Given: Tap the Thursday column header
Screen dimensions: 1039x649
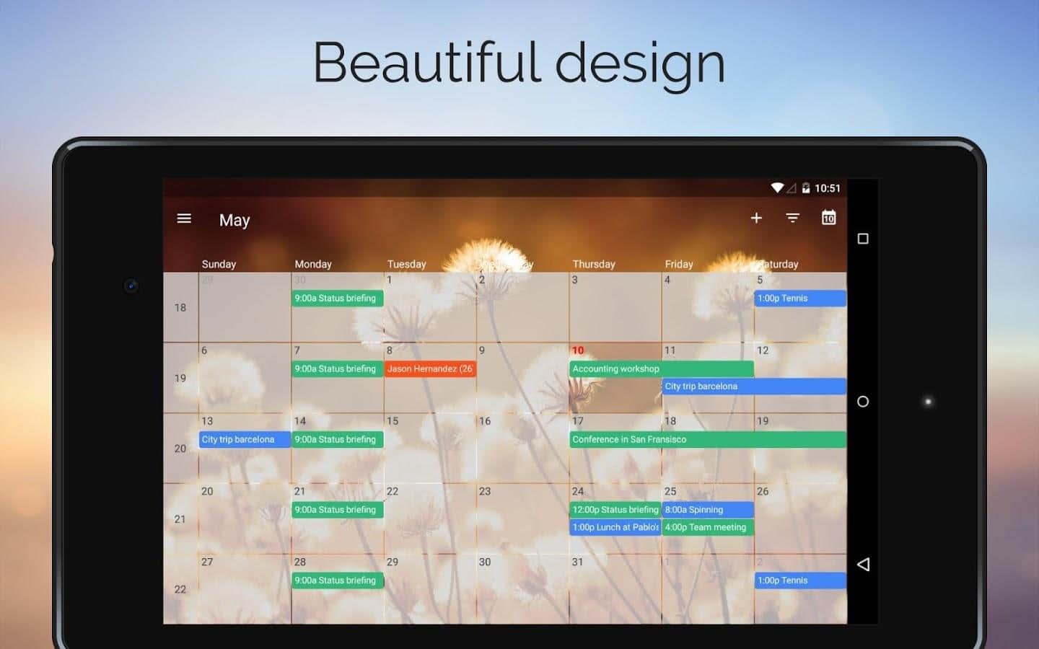Looking at the screenshot, I should coord(594,264).
